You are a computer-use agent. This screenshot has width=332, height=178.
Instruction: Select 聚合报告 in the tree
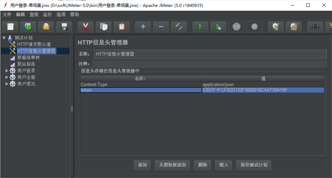click(x=26, y=64)
